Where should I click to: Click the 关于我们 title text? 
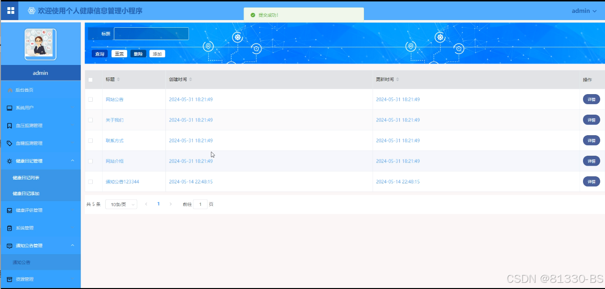click(115, 120)
